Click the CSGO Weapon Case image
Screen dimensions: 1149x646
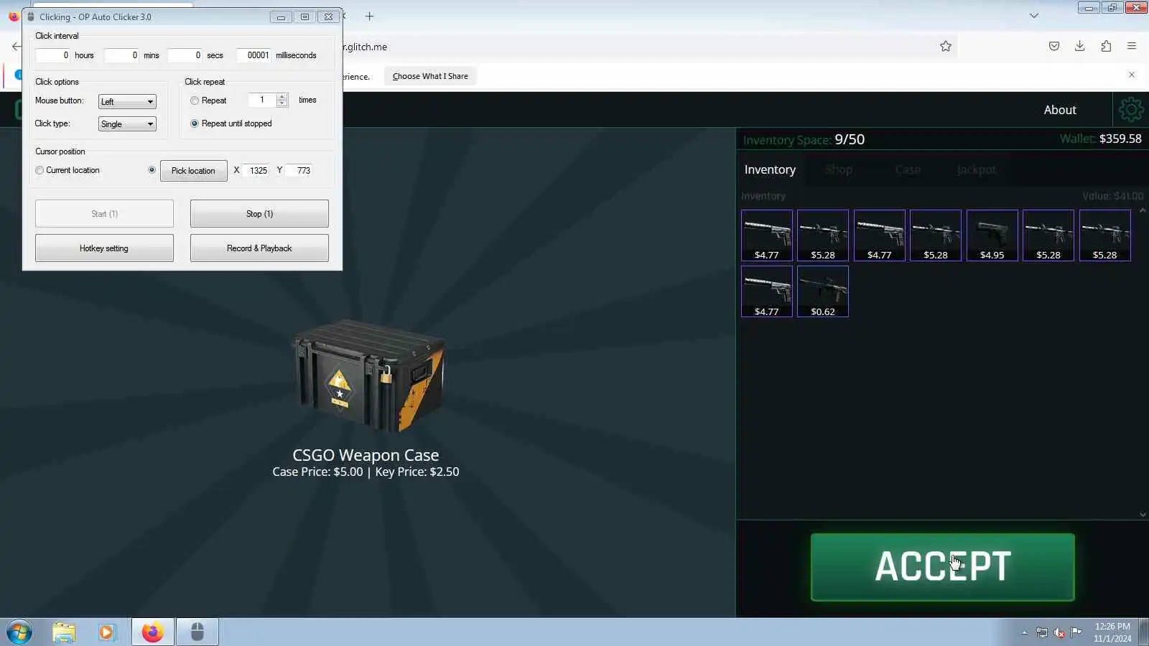click(x=367, y=375)
